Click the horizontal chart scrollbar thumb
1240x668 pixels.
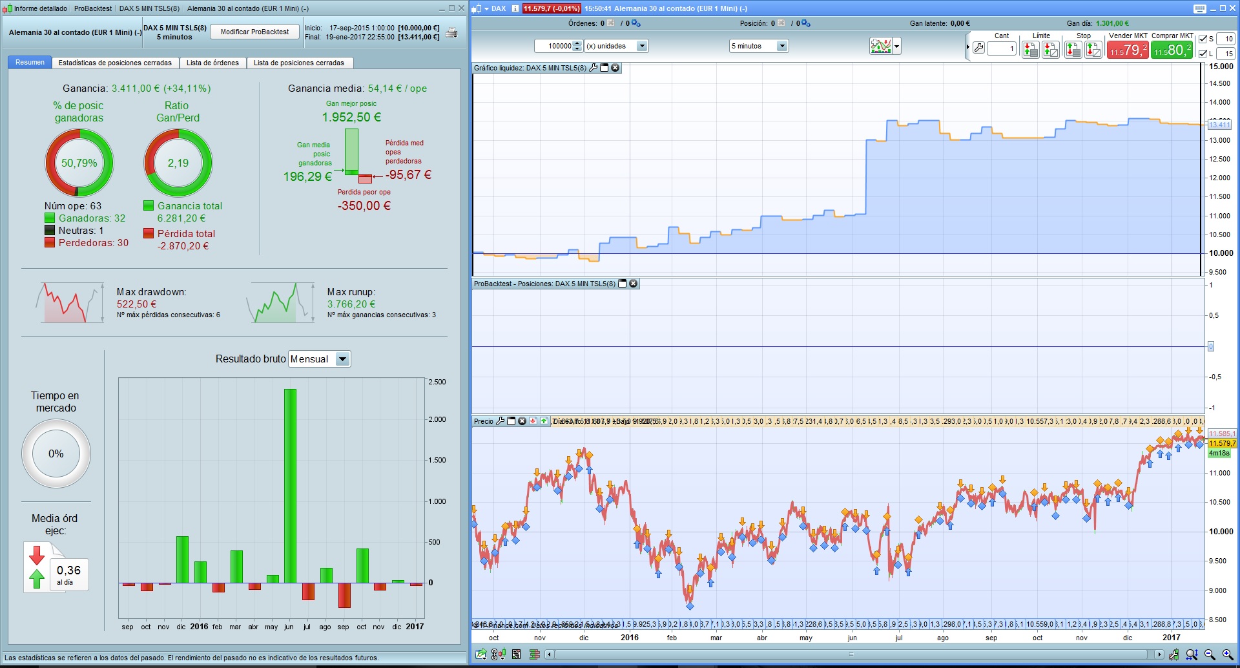click(x=851, y=654)
